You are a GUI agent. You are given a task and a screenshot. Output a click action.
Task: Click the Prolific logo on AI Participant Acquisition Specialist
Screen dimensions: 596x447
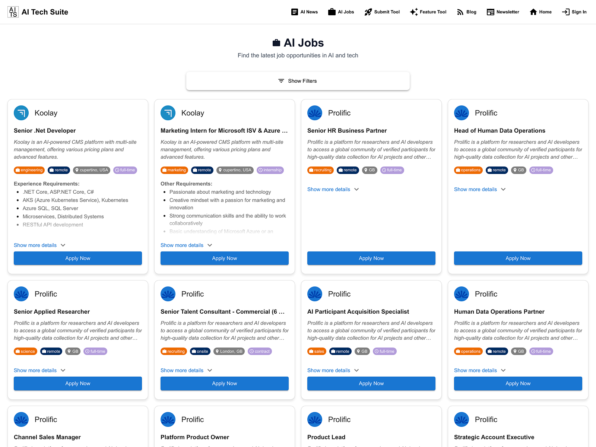tap(315, 294)
